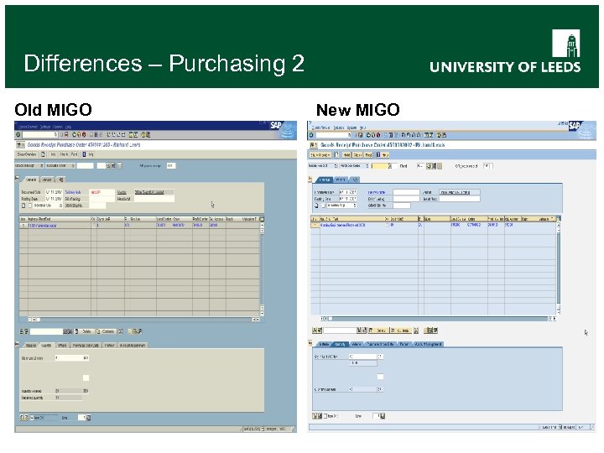This screenshot has height=453, width=604.
Task: Click the Execute icon after Plant field in New MIGO
Action: tap(430, 166)
